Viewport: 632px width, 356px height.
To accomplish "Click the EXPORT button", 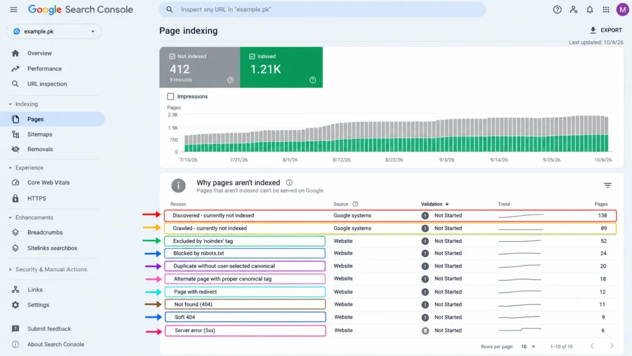I will coord(606,30).
